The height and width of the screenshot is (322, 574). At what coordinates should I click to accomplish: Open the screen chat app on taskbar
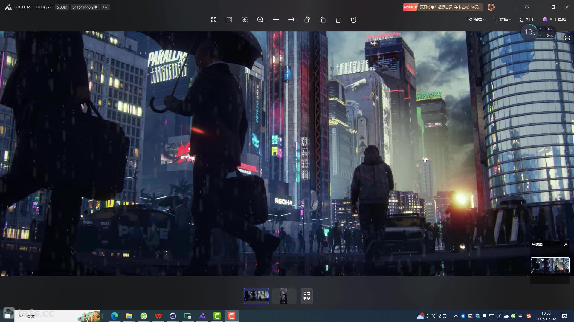(188, 316)
